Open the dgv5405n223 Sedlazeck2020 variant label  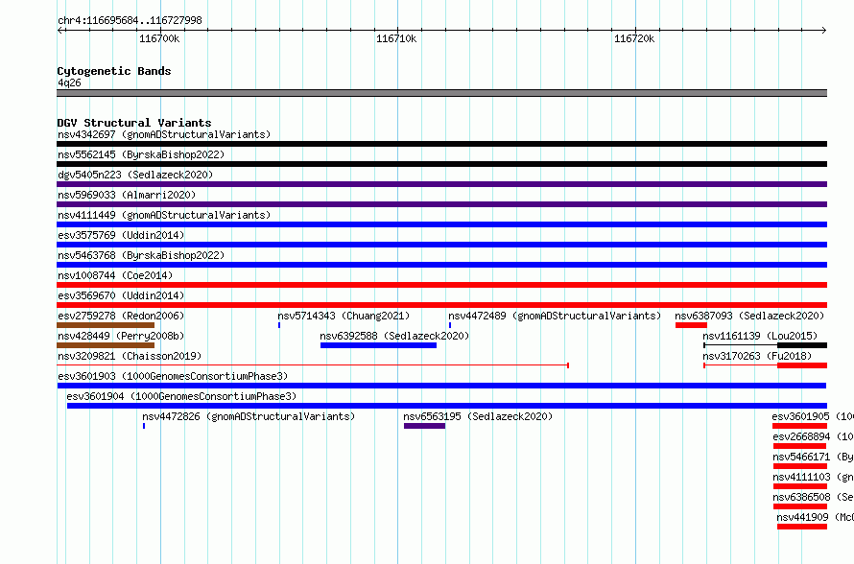[x=135, y=175]
